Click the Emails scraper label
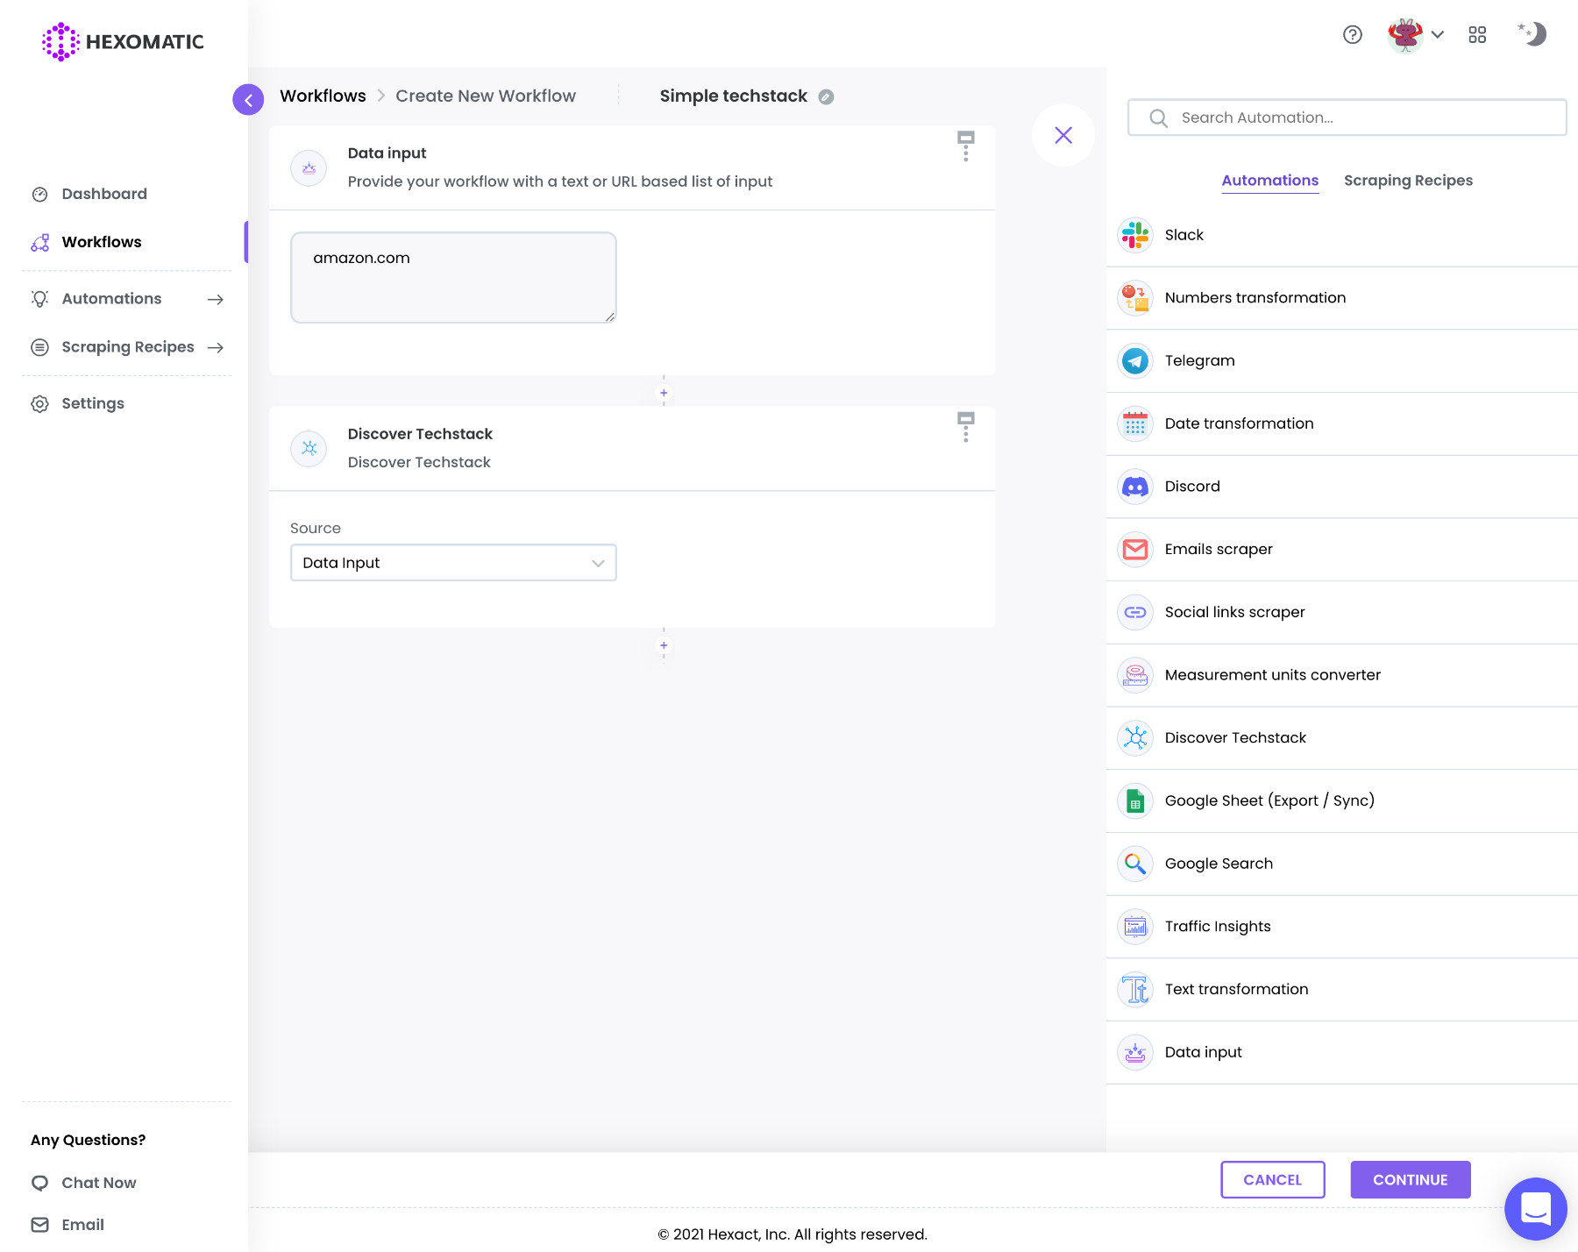The height and width of the screenshot is (1252, 1578). [1219, 550]
